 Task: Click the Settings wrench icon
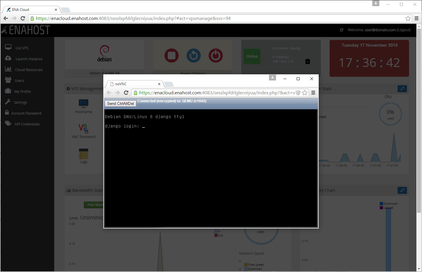click(8, 102)
